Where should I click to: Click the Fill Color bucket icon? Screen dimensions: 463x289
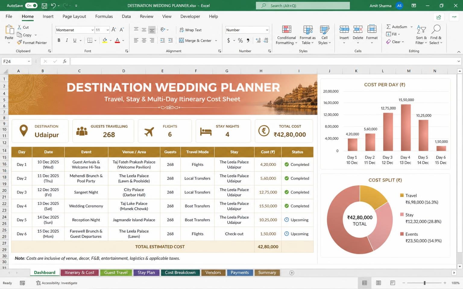pos(105,40)
